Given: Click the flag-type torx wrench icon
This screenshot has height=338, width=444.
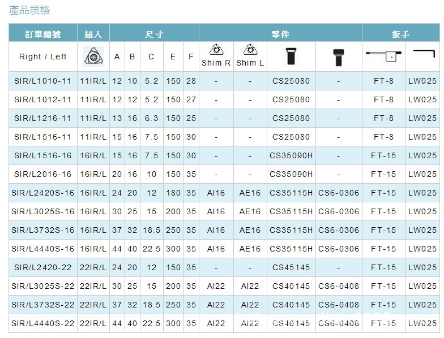Looking at the screenshot, I should point(383,55).
